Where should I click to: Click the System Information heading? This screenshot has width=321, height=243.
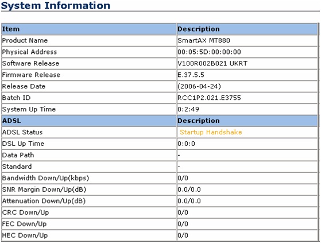point(56,6)
